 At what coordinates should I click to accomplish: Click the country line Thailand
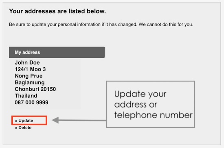[26, 96]
